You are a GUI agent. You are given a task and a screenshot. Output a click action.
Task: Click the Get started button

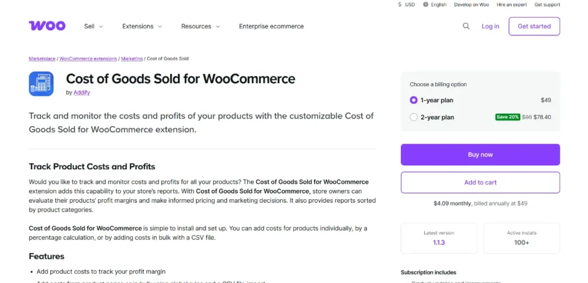click(534, 26)
